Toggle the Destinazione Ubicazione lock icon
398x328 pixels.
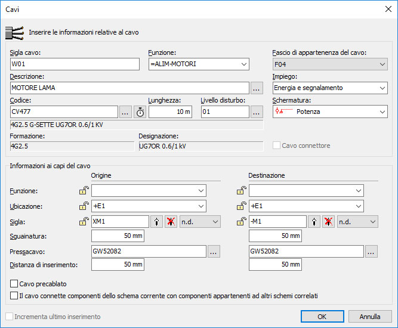pos(242,206)
